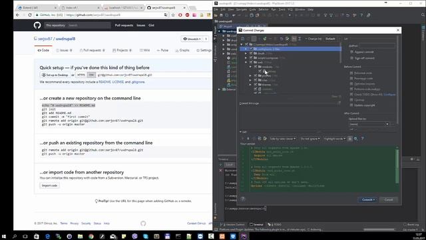Open the Highlight words dropdown

click(x=334, y=139)
